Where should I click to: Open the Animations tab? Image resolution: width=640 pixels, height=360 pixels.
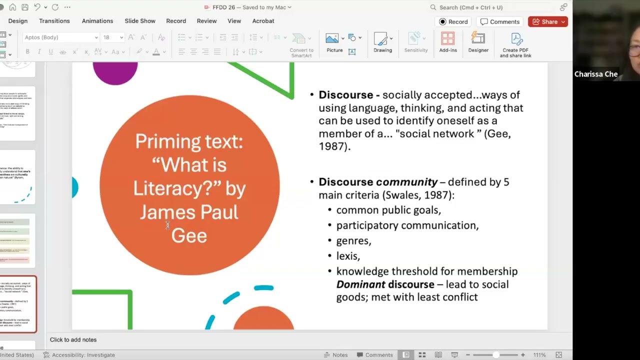tap(97, 21)
